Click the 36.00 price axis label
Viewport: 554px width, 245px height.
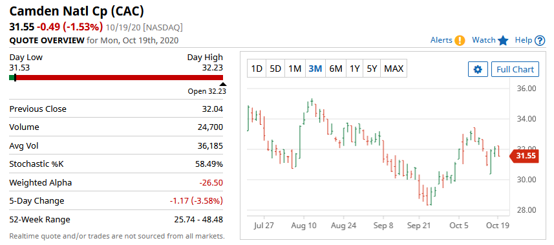point(526,88)
